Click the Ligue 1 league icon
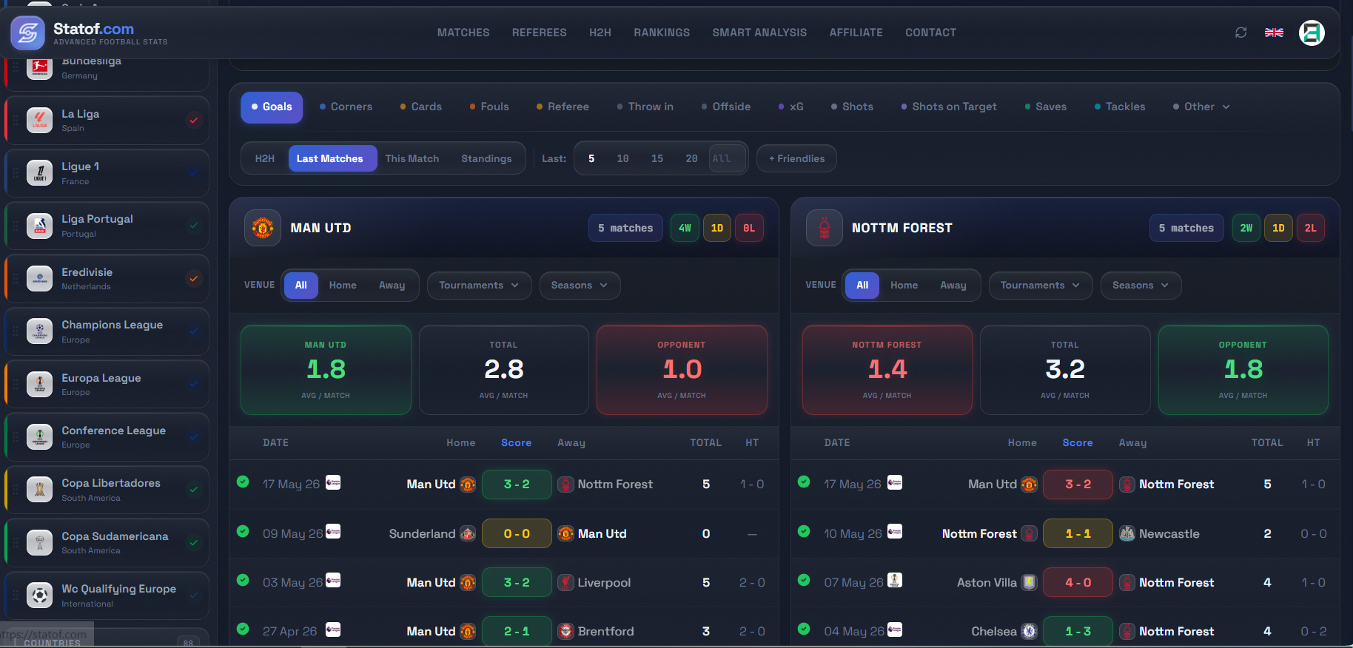1353x648 pixels. pyautogui.click(x=40, y=172)
